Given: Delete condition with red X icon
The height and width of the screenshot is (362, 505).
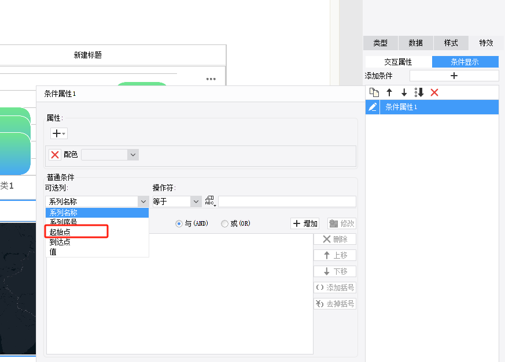Looking at the screenshot, I should pyautogui.click(x=434, y=92).
